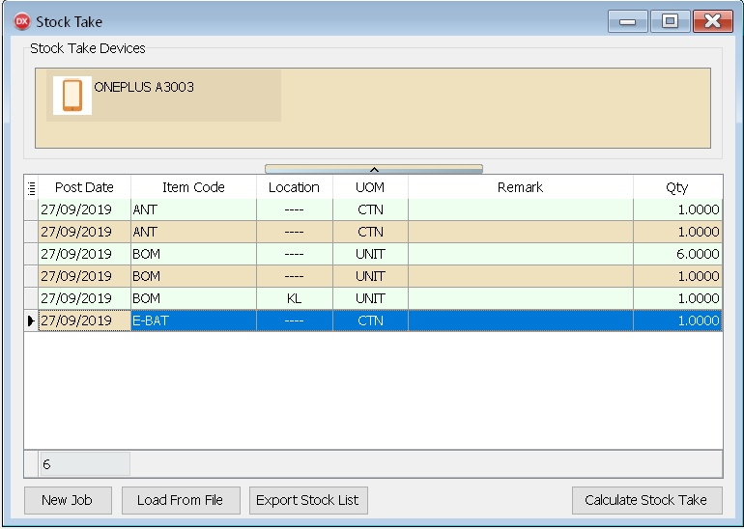This screenshot has width=744, height=529.
Task: Click the DX application icon in title bar
Action: coord(21,21)
